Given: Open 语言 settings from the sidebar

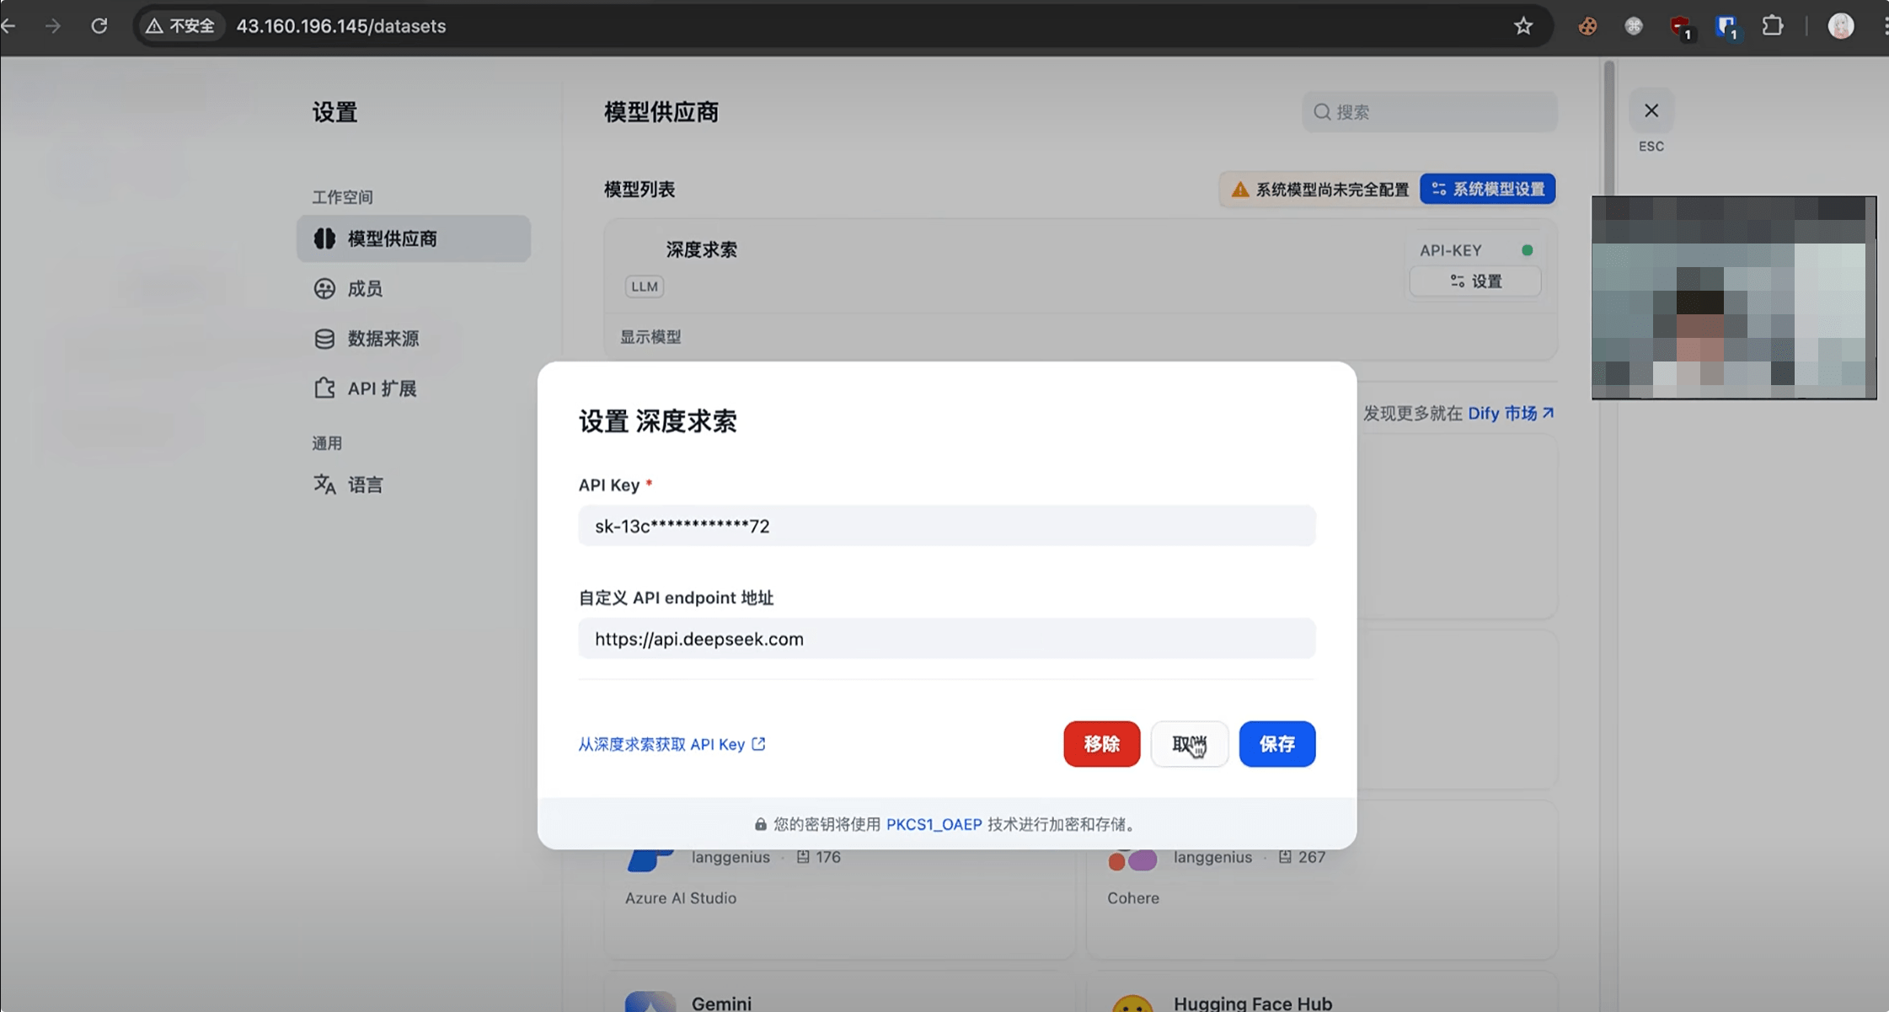Looking at the screenshot, I should 366,485.
